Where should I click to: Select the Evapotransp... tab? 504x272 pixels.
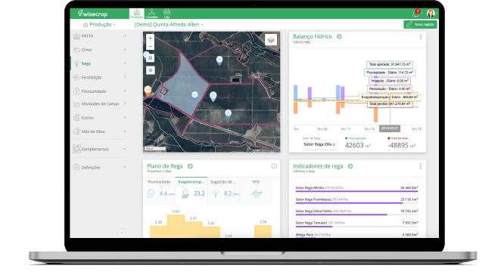[x=191, y=190]
